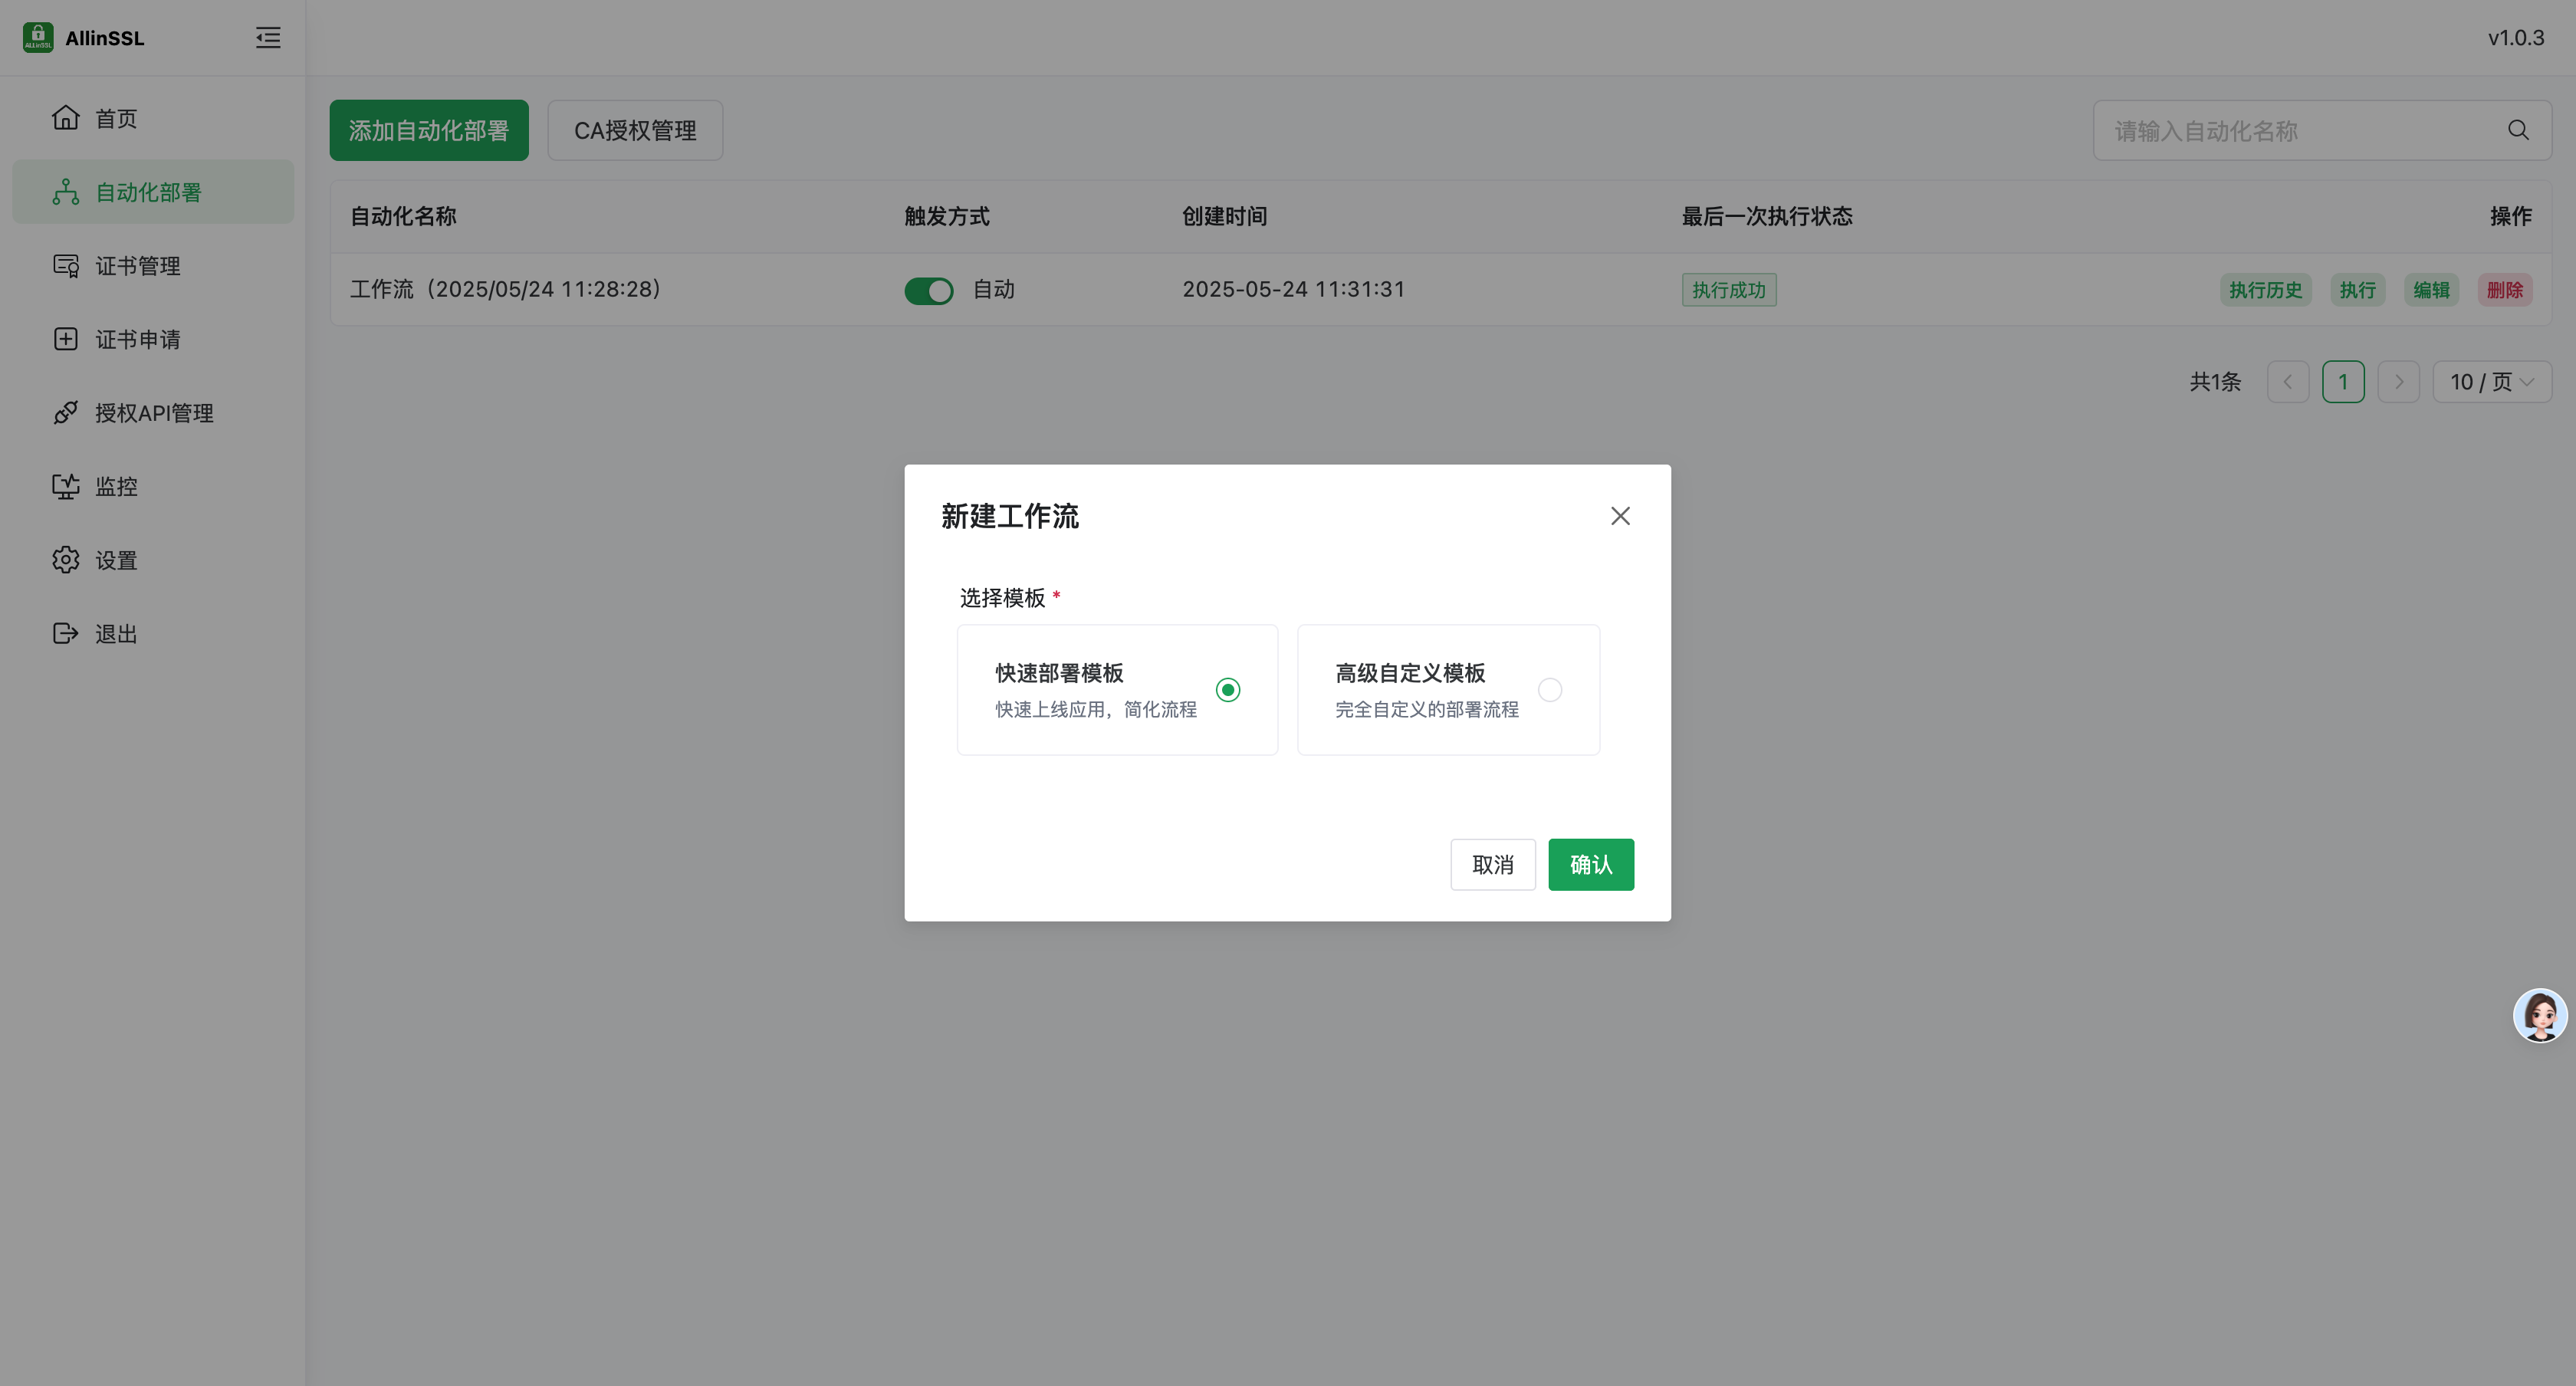The height and width of the screenshot is (1386, 2576).
Task: Click the 首页 home icon
Action: (66, 118)
